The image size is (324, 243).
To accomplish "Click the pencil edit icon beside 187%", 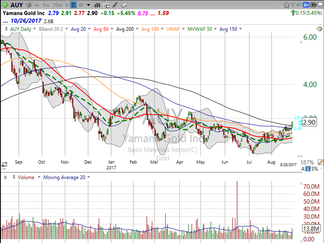I will coord(320,162).
